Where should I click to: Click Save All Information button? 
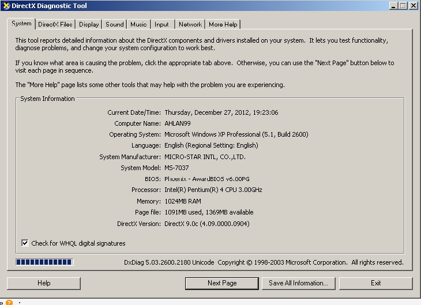(x=299, y=283)
